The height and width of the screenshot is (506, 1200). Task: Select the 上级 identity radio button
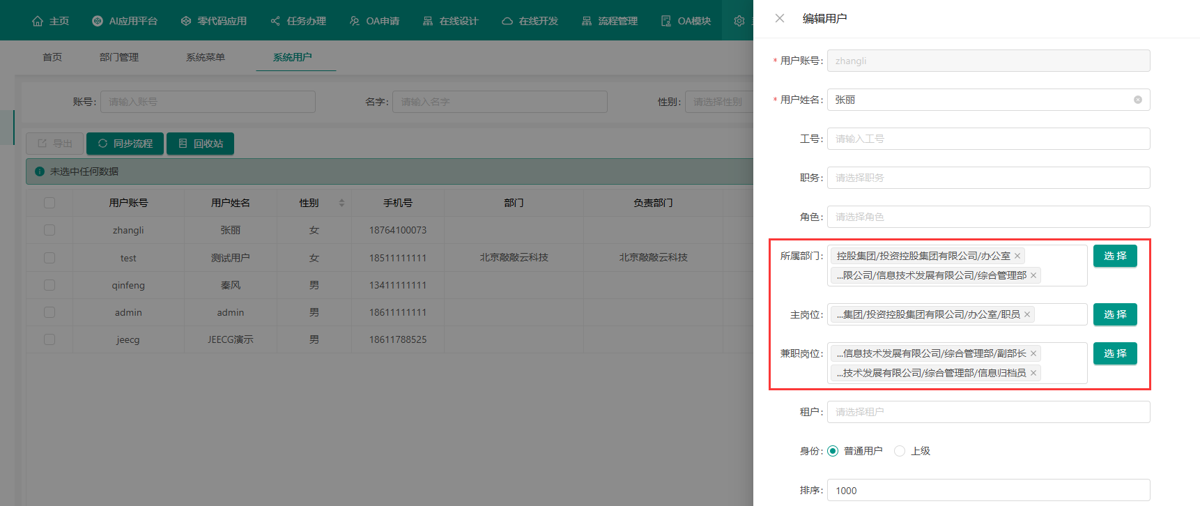(900, 451)
